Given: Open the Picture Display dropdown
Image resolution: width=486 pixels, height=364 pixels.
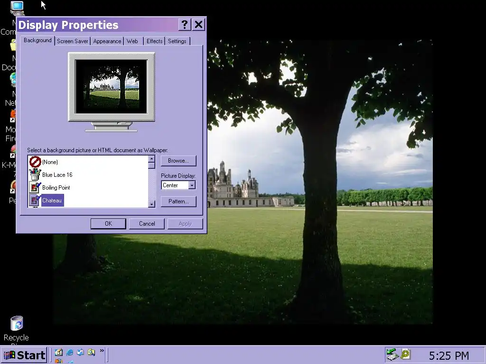Looking at the screenshot, I should point(192,185).
